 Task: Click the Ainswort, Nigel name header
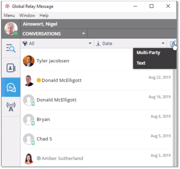tap(40, 24)
